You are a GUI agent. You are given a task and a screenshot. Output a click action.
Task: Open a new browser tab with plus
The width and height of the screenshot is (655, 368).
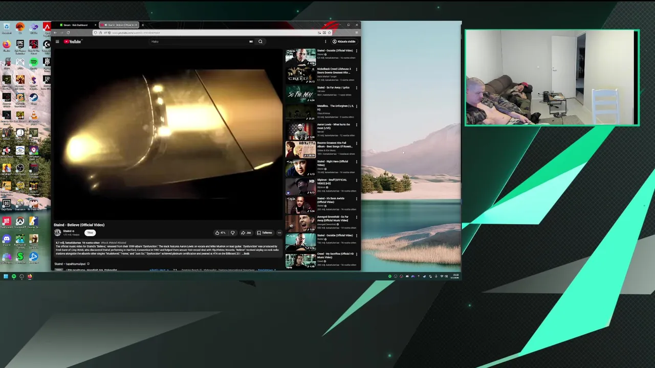coord(143,25)
